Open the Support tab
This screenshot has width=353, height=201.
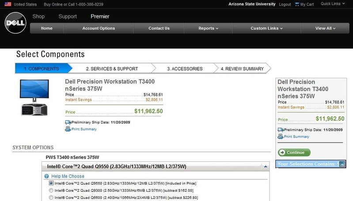[x=68, y=16]
